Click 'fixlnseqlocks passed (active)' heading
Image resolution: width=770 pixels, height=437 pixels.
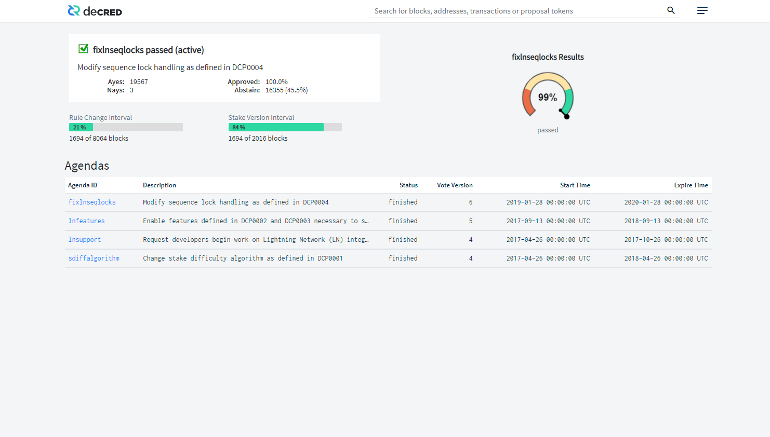149,50
